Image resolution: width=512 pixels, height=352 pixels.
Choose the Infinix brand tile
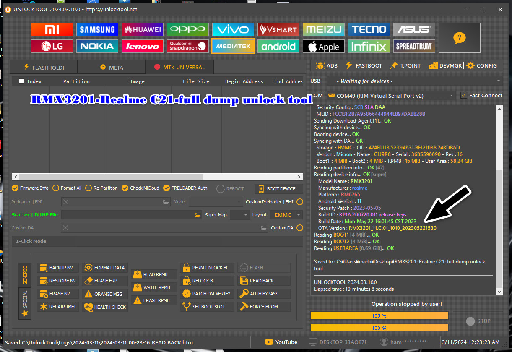point(369,46)
